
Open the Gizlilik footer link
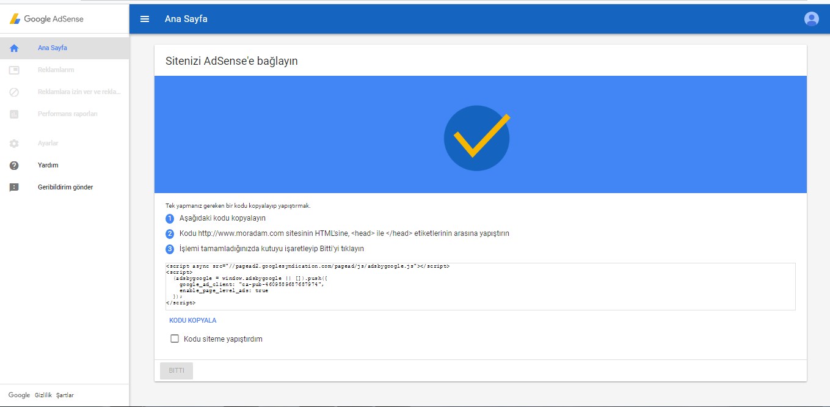(43, 395)
